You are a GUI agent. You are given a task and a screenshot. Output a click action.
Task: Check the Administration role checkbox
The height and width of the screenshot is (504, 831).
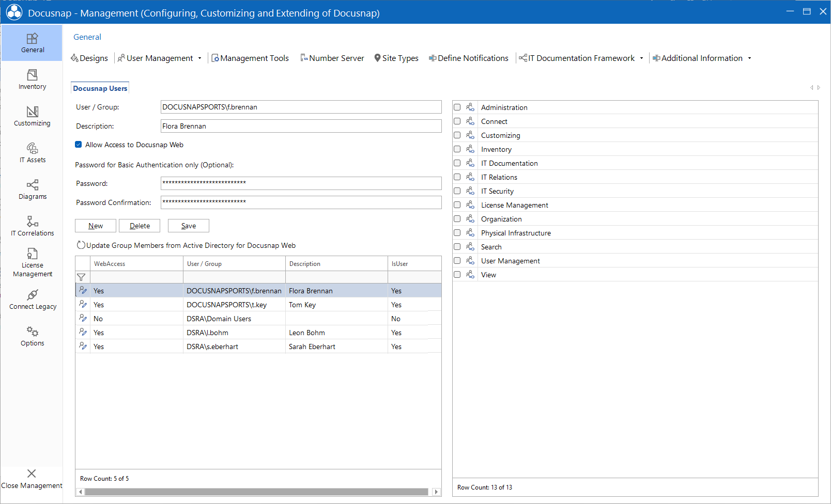pyautogui.click(x=457, y=107)
